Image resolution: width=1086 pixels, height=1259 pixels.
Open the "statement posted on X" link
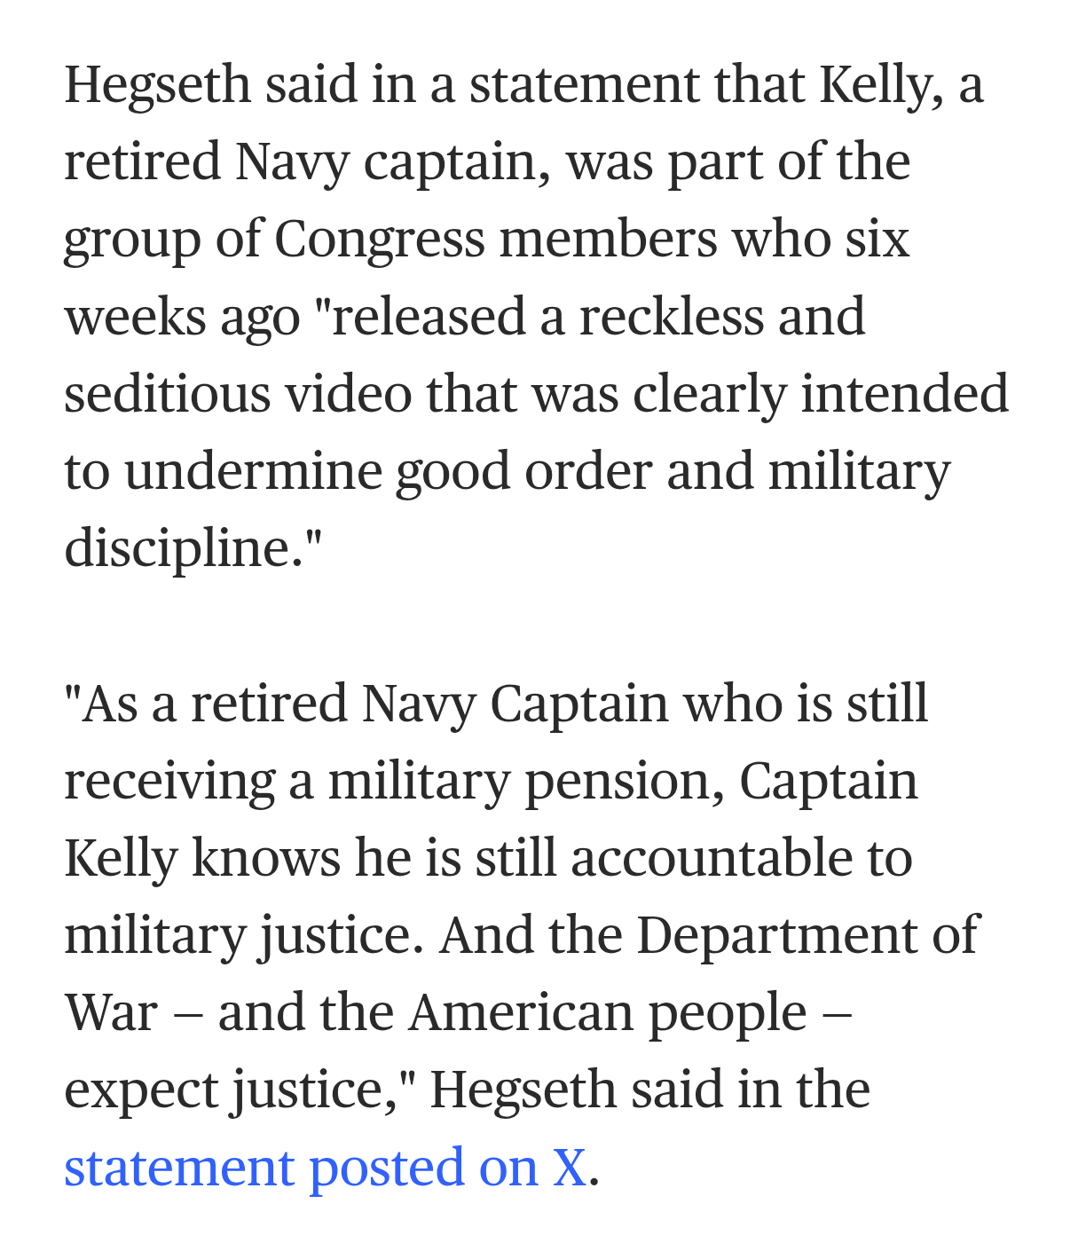324,1167
